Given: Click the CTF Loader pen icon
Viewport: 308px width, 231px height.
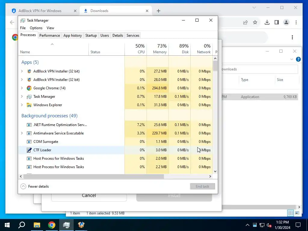Looking at the screenshot, I should (29, 150).
